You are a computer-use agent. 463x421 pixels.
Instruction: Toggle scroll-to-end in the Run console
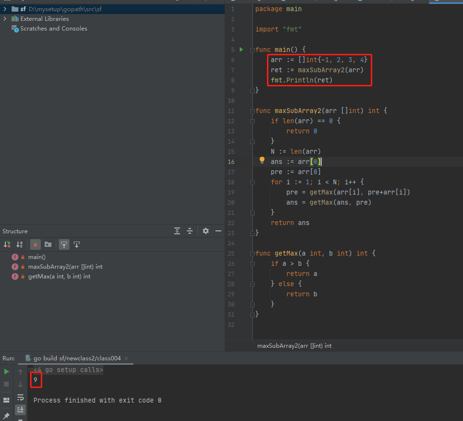point(20,409)
